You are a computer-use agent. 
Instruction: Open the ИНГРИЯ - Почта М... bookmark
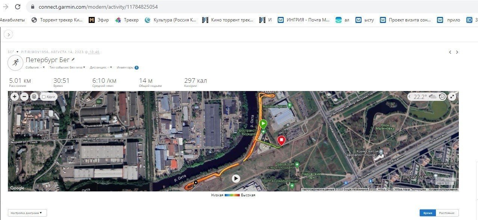coord(304,20)
